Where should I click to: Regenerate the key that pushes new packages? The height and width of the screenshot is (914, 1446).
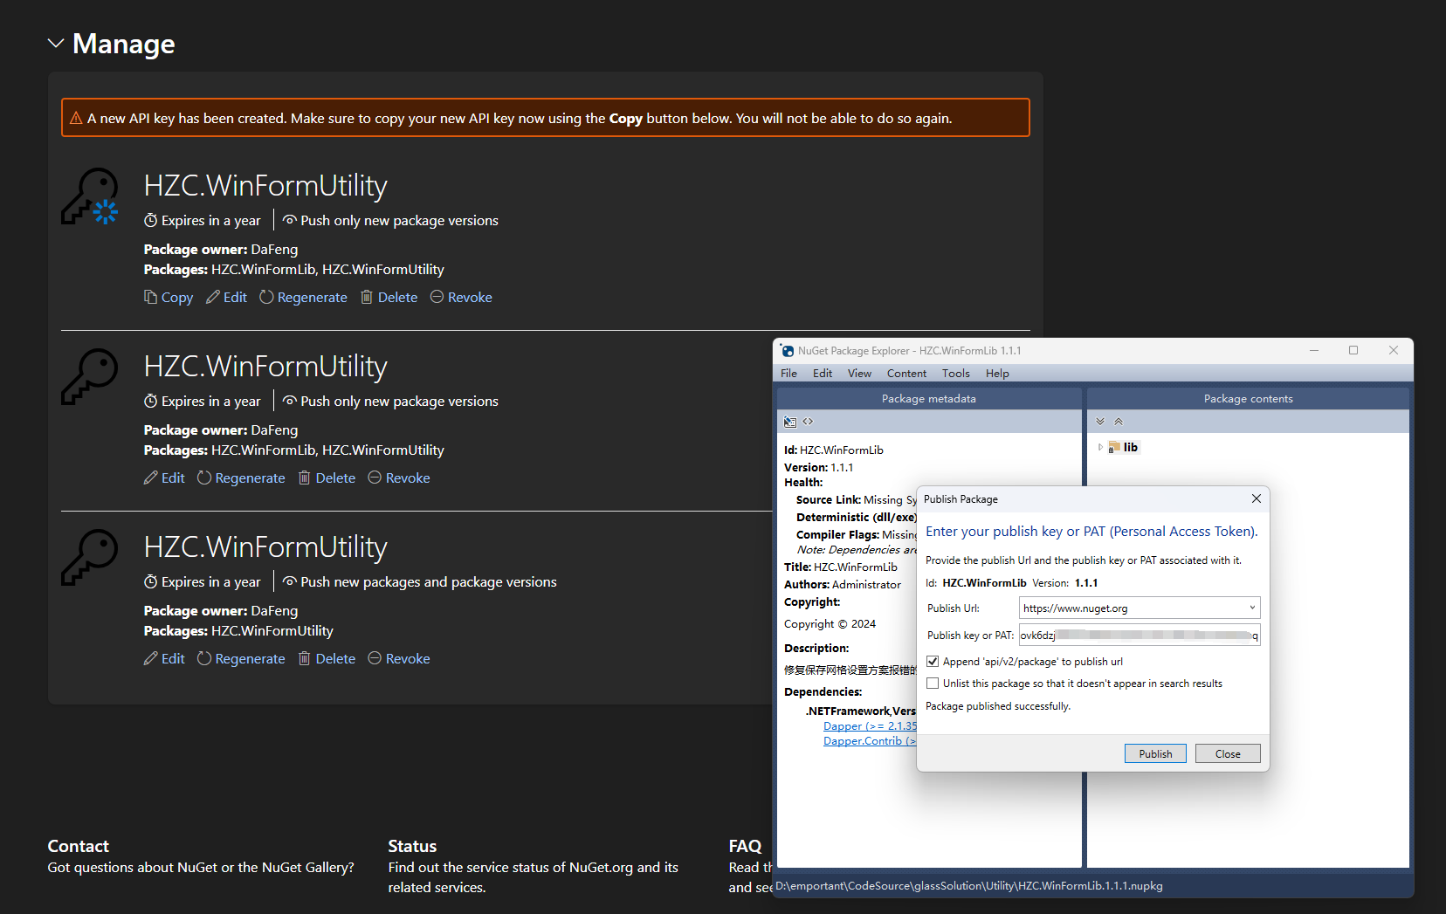coord(242,659)
